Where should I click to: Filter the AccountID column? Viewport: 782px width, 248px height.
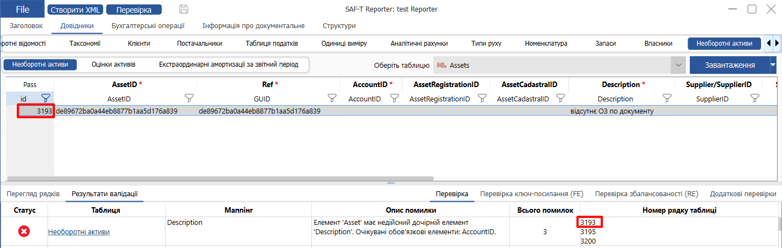click(x=395, y=98)
